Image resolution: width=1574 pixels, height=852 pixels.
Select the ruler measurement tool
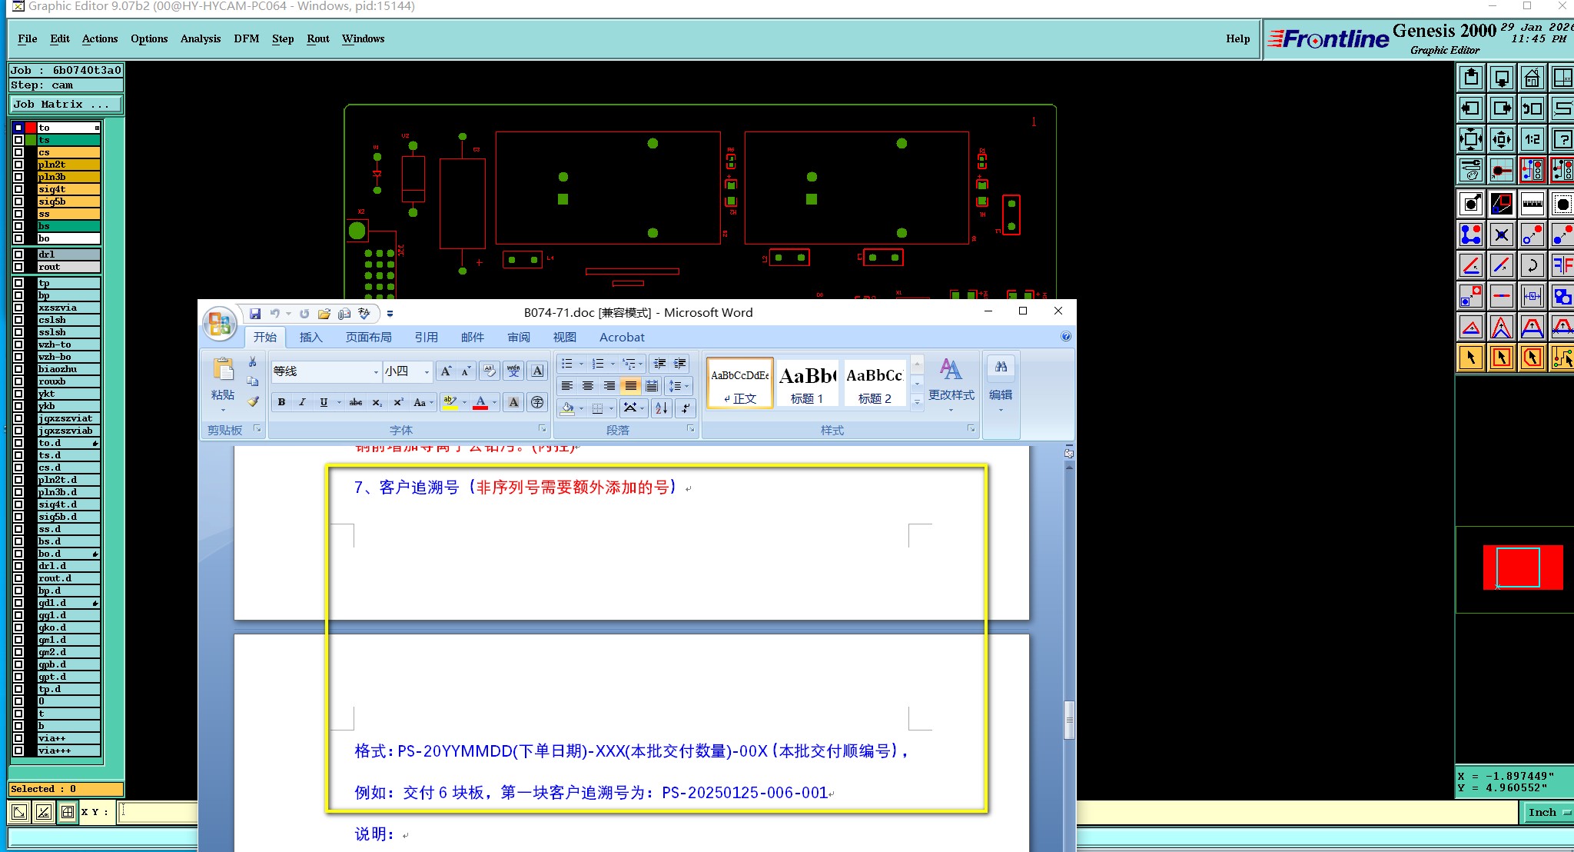tap(1532, 204)
